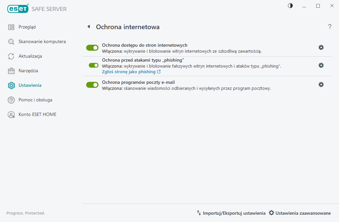Open Konto ESET HOME account icon
The width and height of the screenshot is (339, 222).
pyautogui.click(x=11, y=114)
